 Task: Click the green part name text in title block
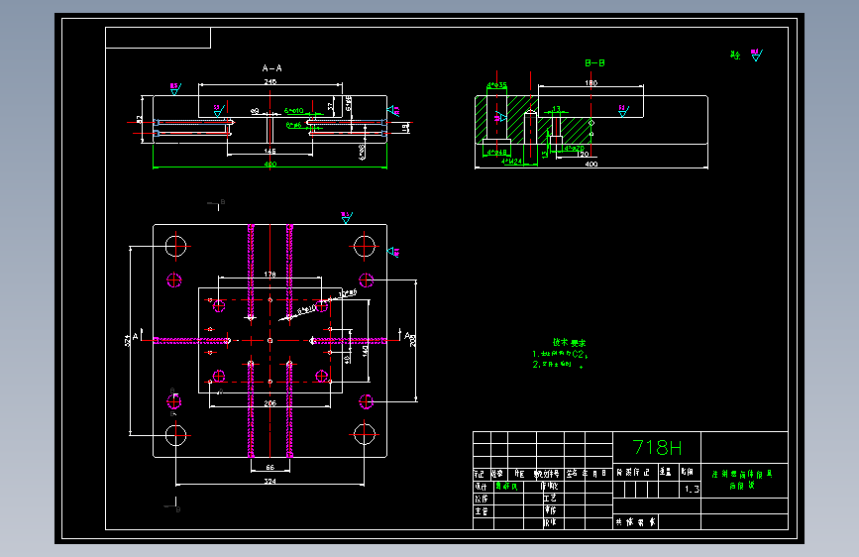[742, 479]
